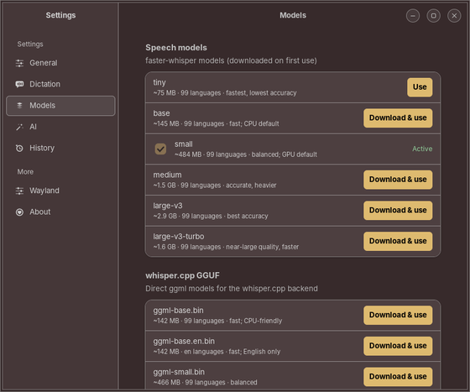
Task: Open the General settings page
Action: [x=60, y=63]
